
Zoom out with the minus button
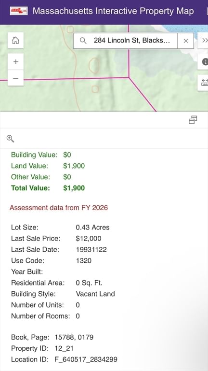(x=15, y=78)
